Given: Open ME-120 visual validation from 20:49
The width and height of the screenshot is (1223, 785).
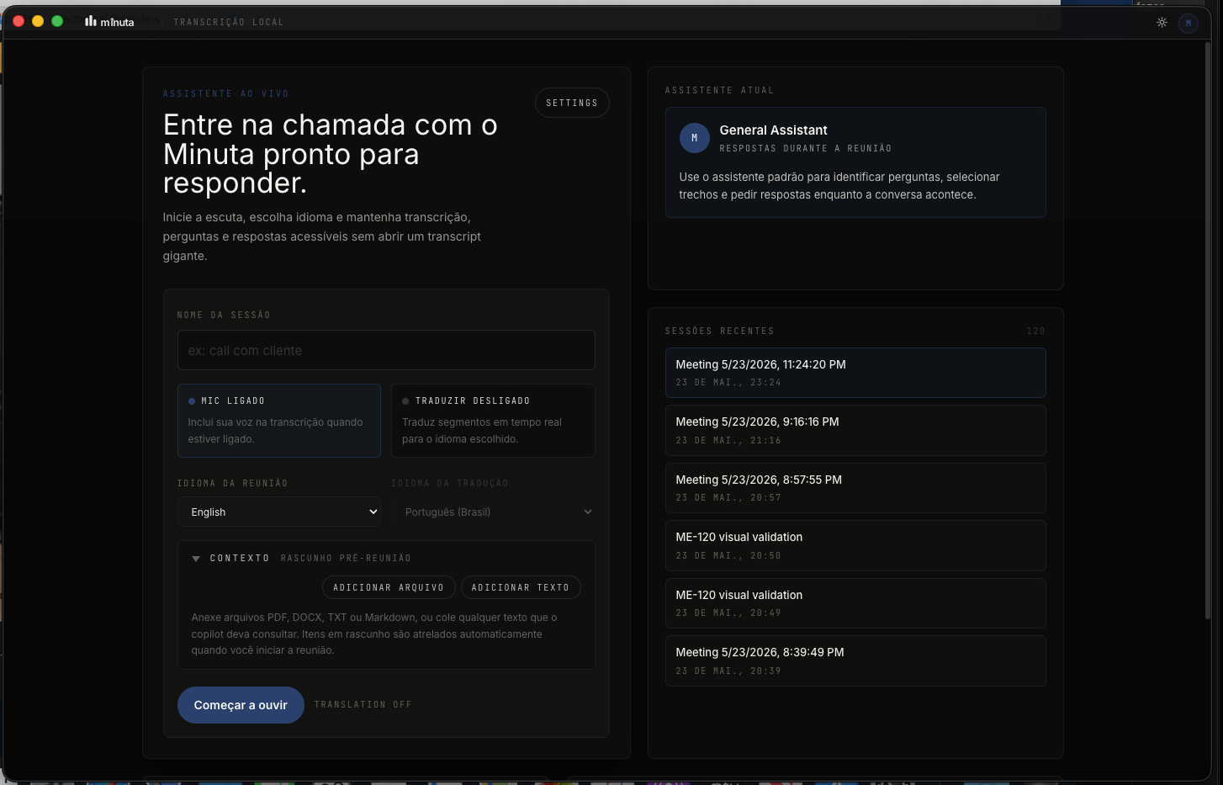Looking at the screenshot, I should (x=855, y=603).
